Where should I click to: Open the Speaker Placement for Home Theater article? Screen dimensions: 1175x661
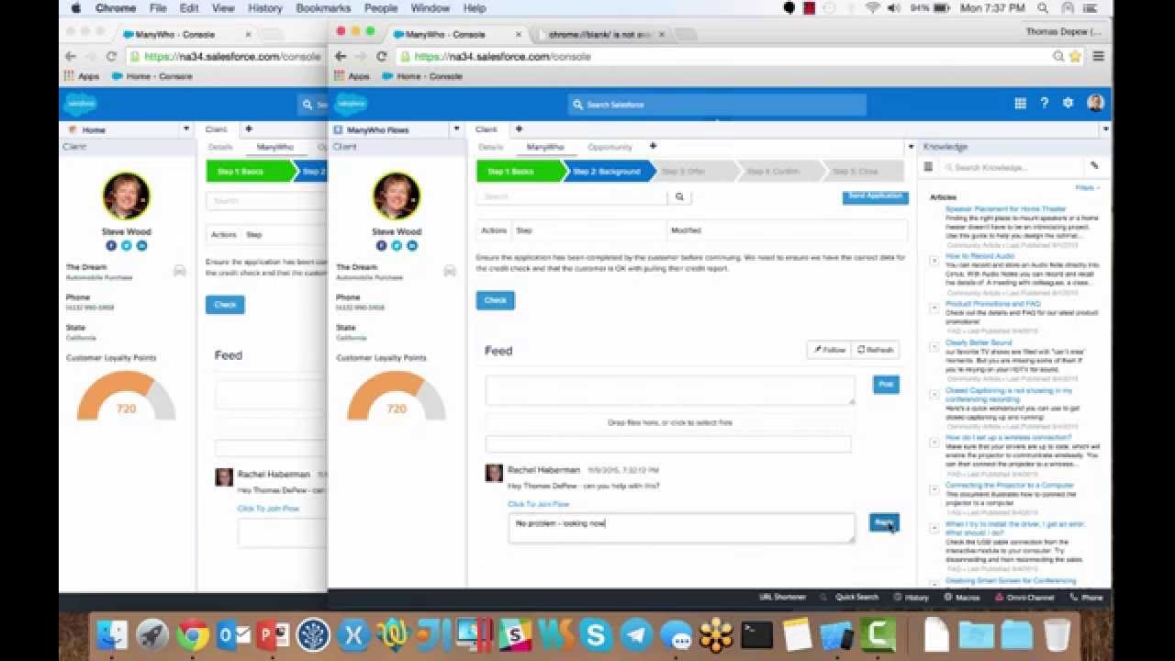click(1005, 208)
